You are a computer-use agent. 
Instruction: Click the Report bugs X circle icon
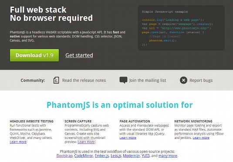click(183, 80)
